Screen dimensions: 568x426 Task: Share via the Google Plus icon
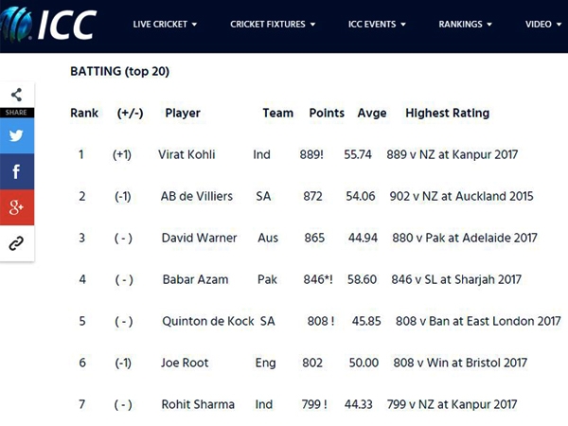(17, 207)
